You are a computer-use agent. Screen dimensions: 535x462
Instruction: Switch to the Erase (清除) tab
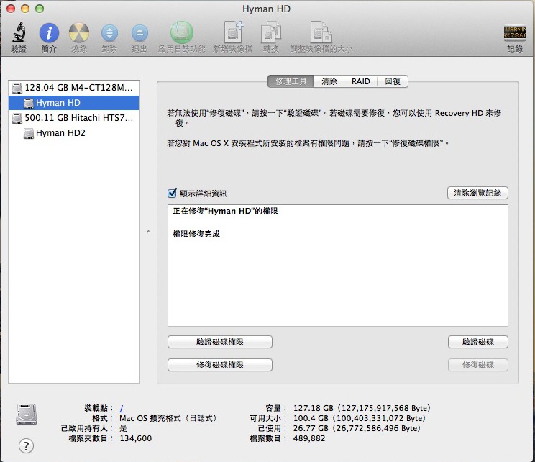(329, 81)
